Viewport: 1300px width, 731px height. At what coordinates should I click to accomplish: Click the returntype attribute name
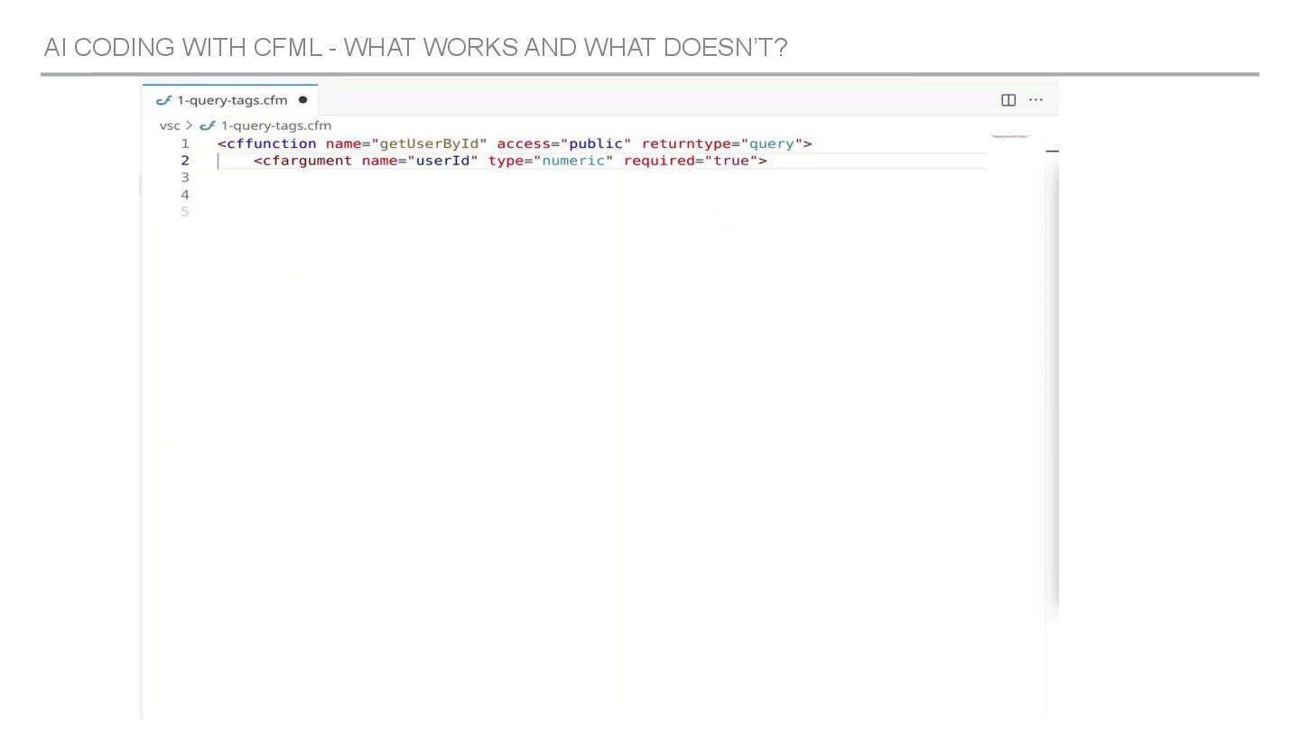pyautogui.click(x=686, y=143)
